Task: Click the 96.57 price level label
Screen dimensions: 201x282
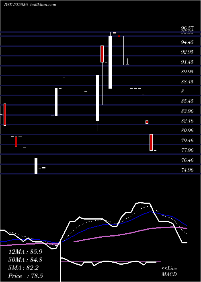Action: tap(187, 28)
